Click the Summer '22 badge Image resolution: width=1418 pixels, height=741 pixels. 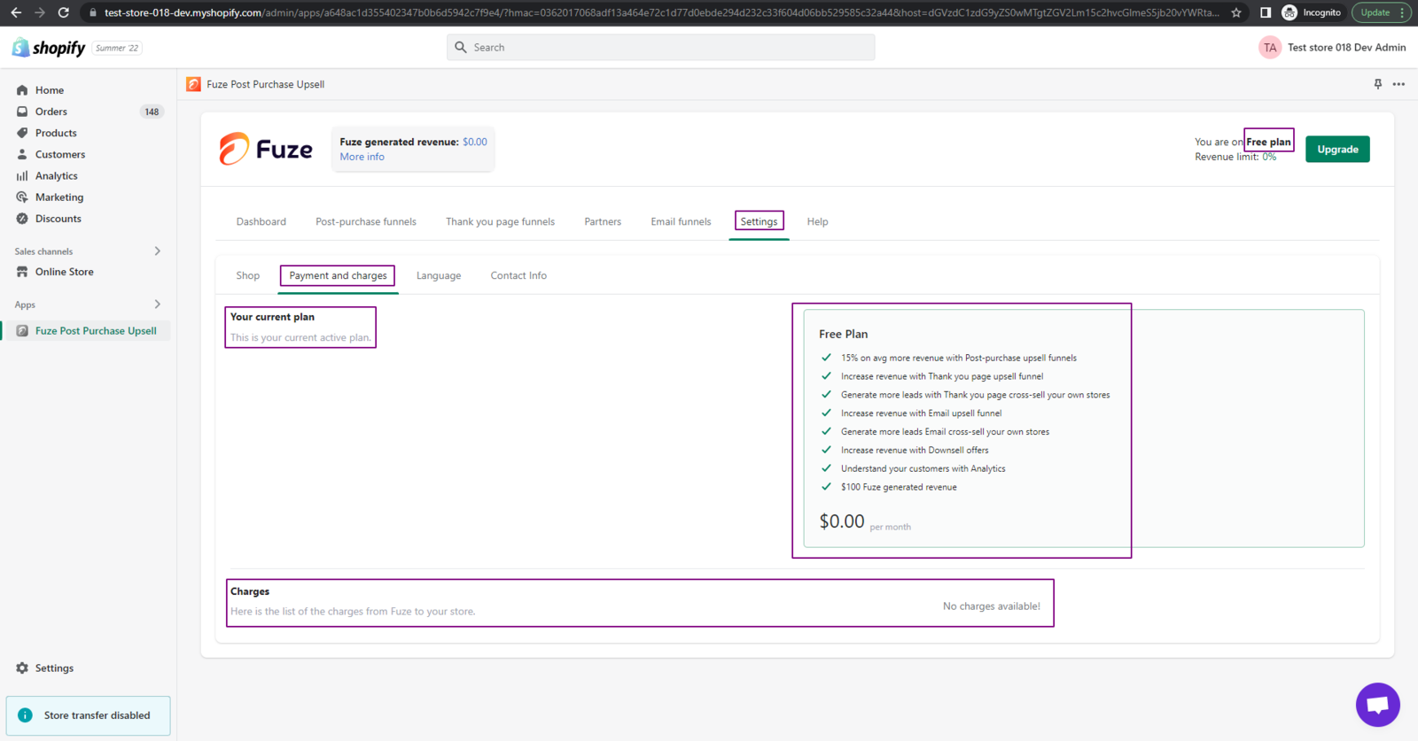coord(117,48)
